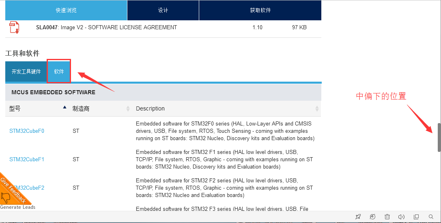Click the 制造商 column header text
Viewport: 441px width, 223px height.
pos(81,108)
